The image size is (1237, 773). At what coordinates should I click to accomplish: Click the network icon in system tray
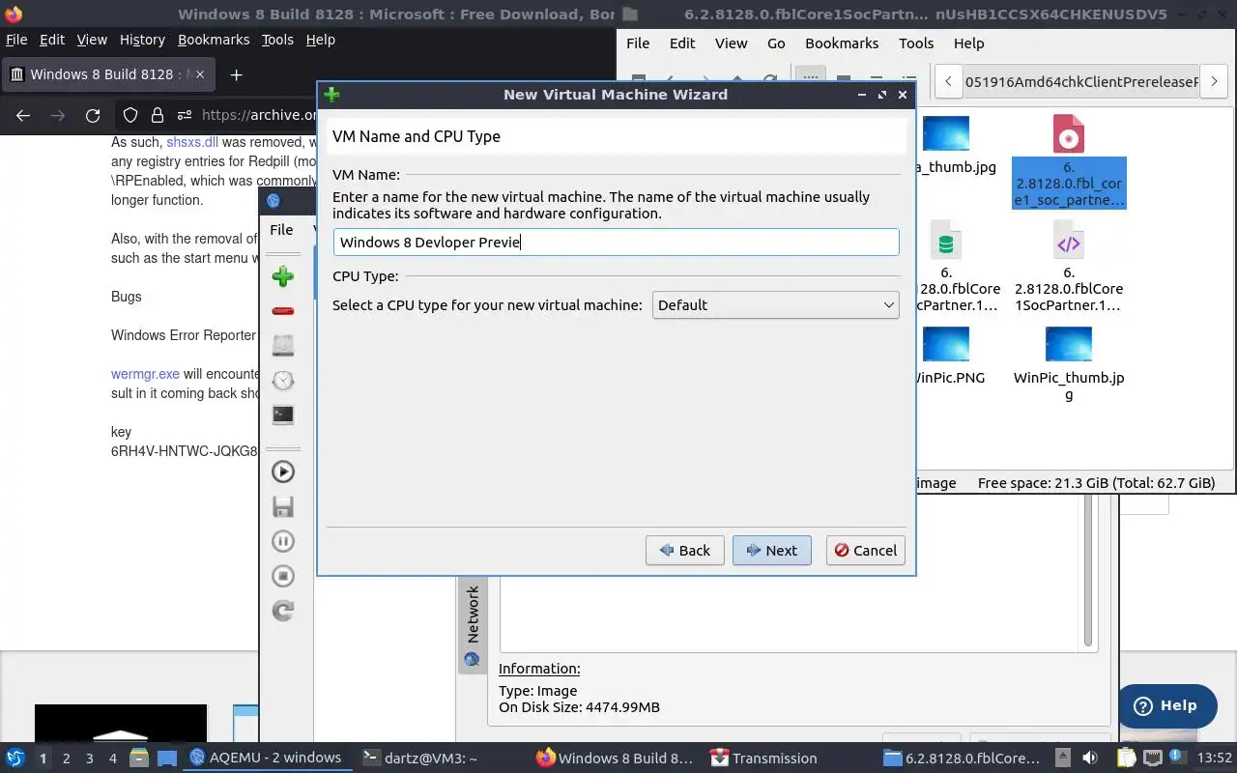pos(1154,758)
